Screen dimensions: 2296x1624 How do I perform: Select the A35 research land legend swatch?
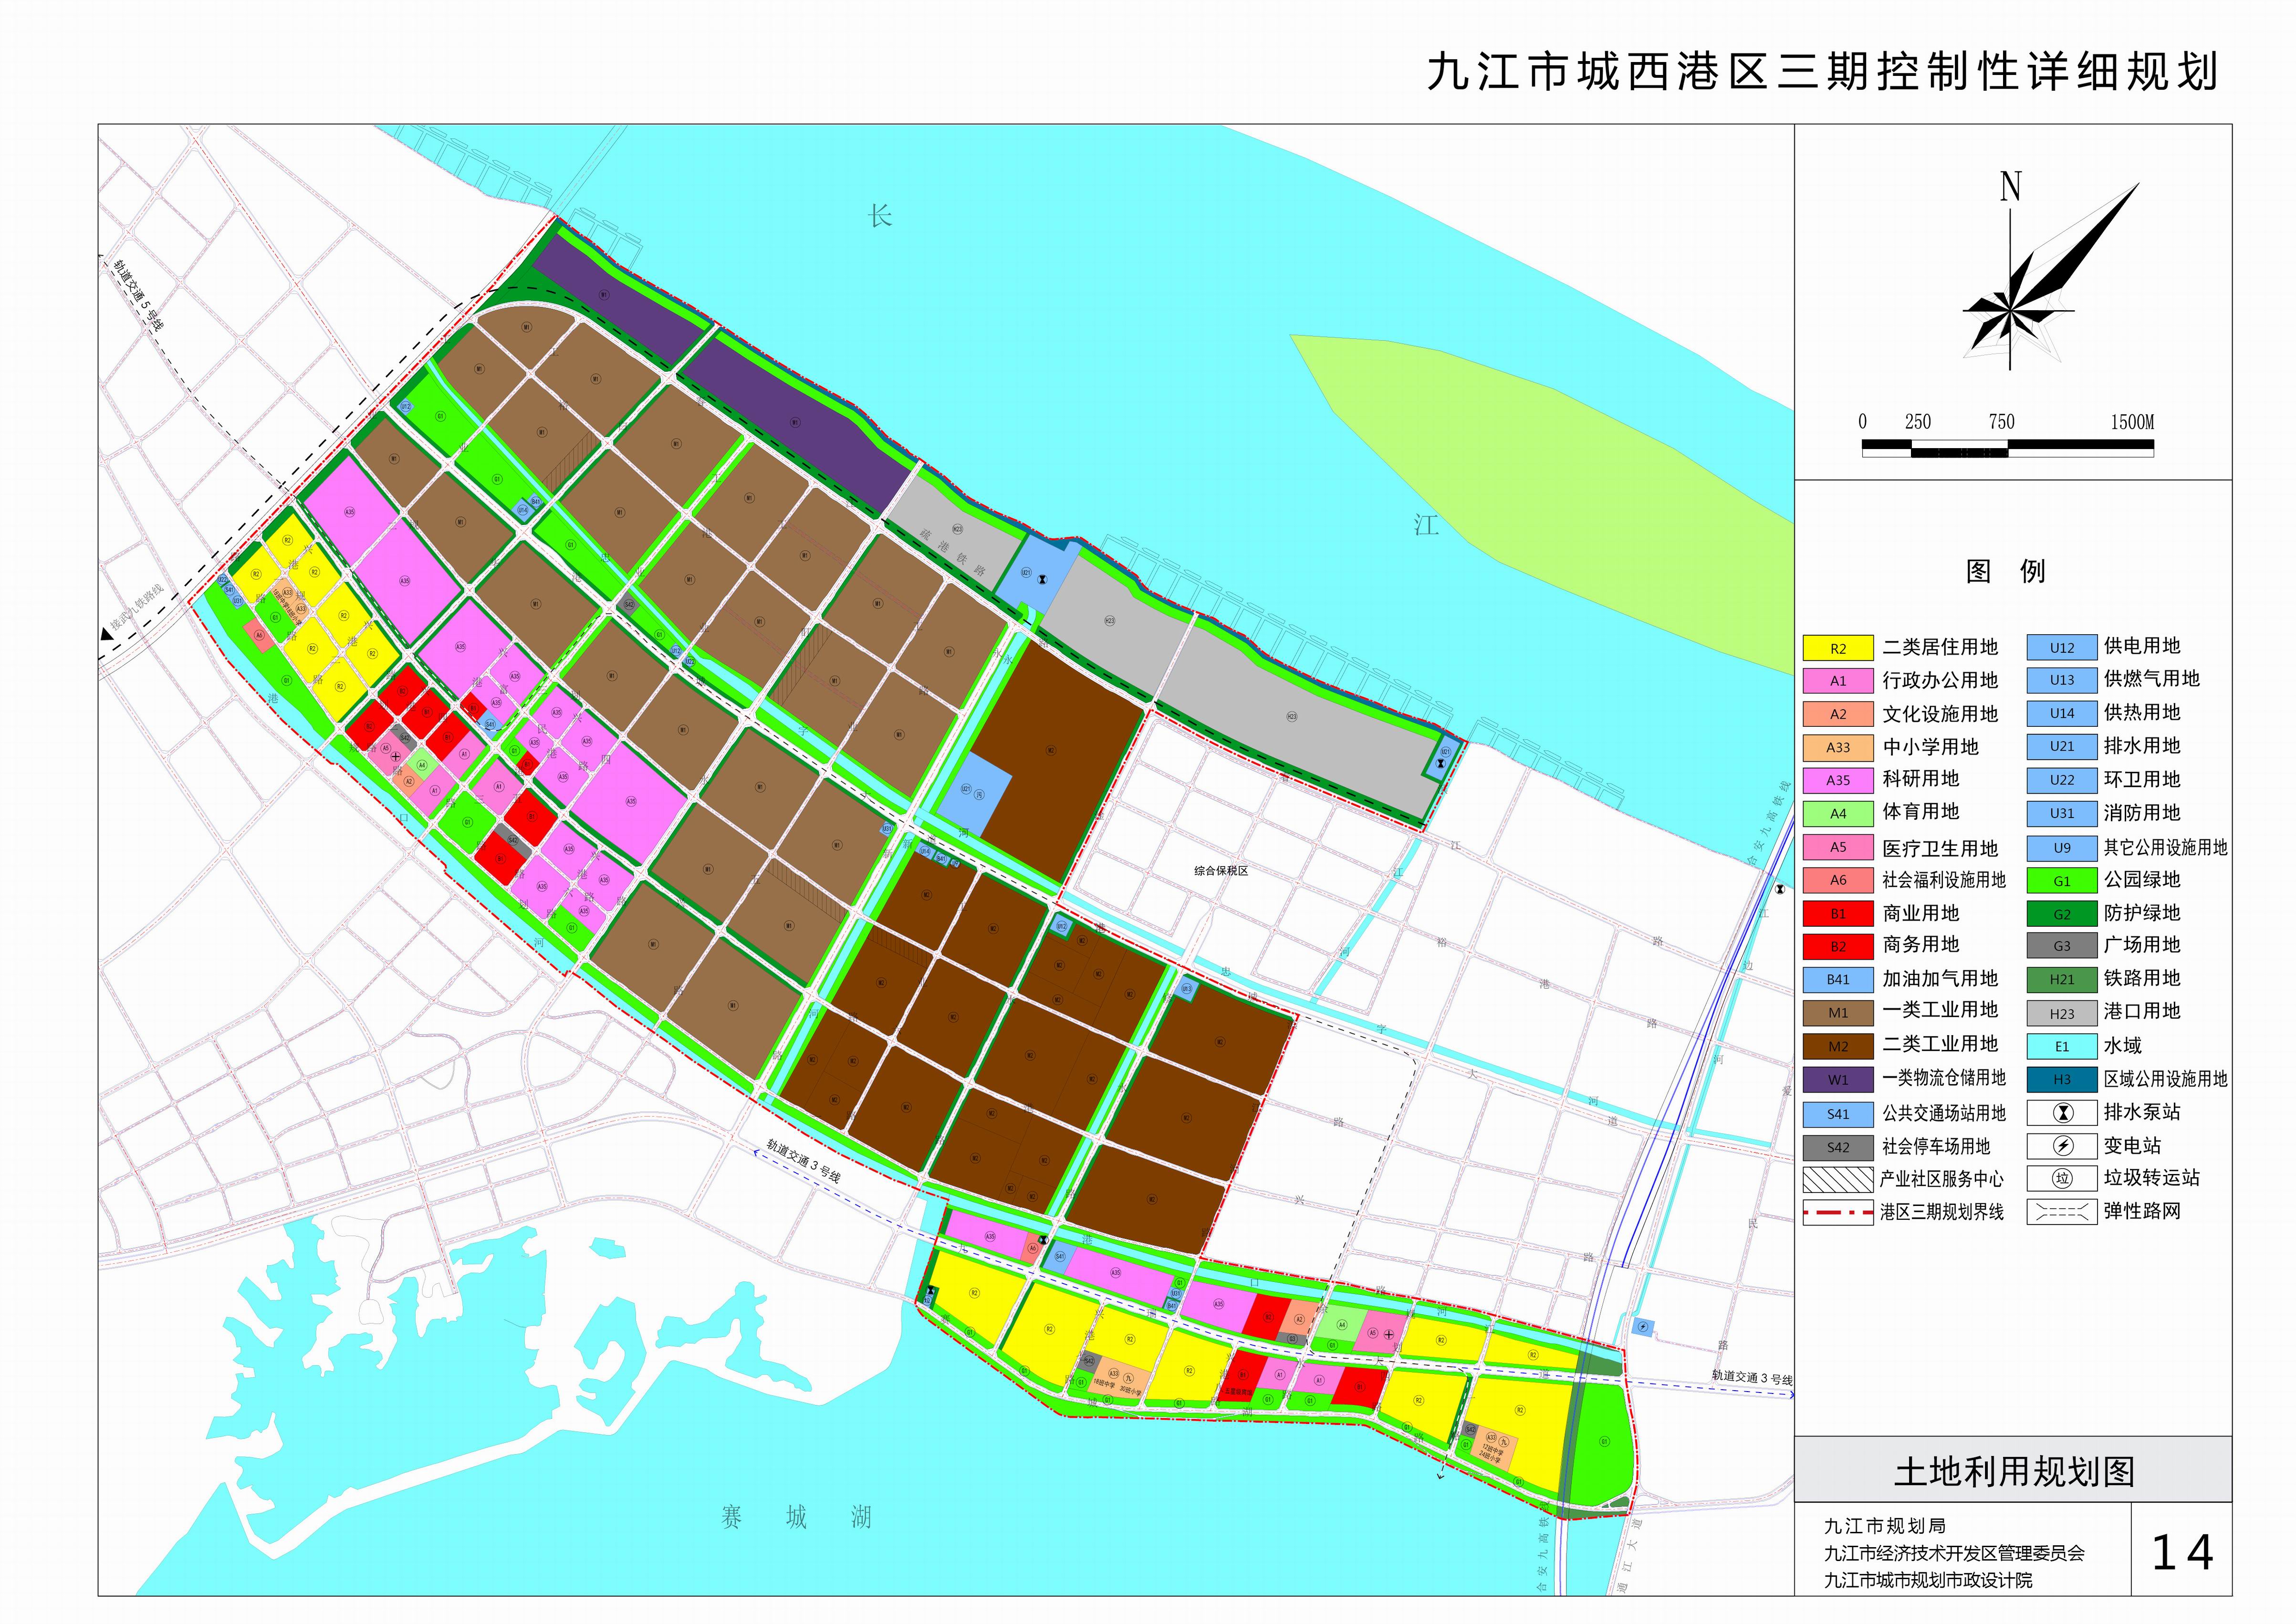point(1838,780)
